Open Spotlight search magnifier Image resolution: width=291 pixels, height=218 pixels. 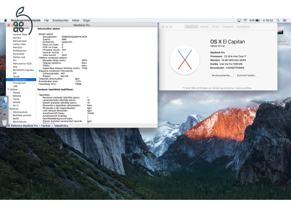278,20
